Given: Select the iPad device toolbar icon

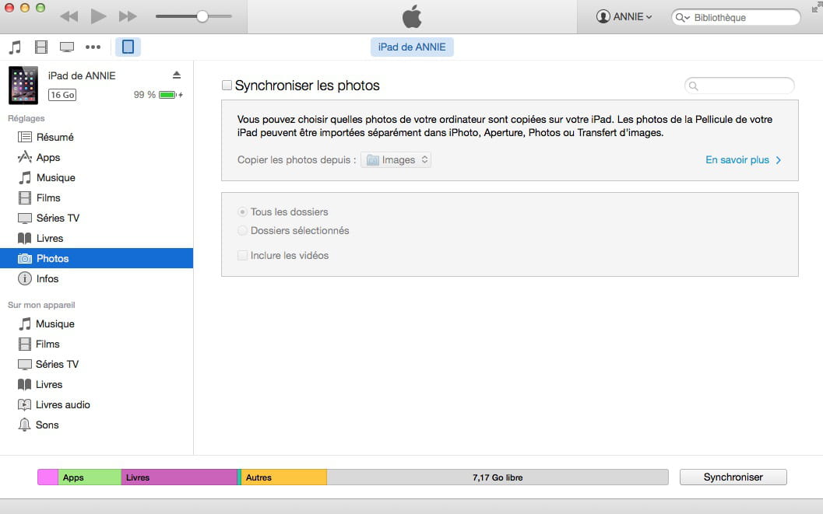Looking at the screenshot, I should point(128,47).
